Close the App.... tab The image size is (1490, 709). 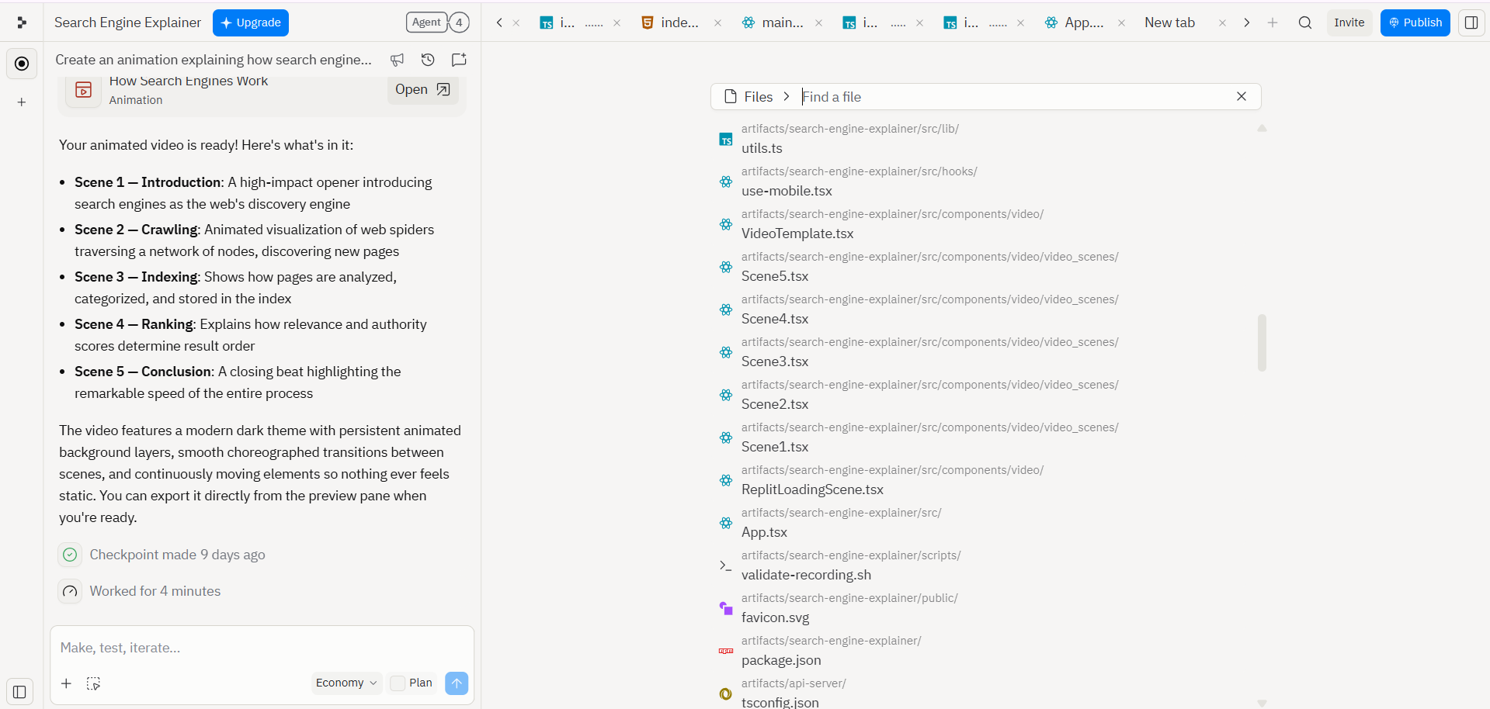[1121, 23]
